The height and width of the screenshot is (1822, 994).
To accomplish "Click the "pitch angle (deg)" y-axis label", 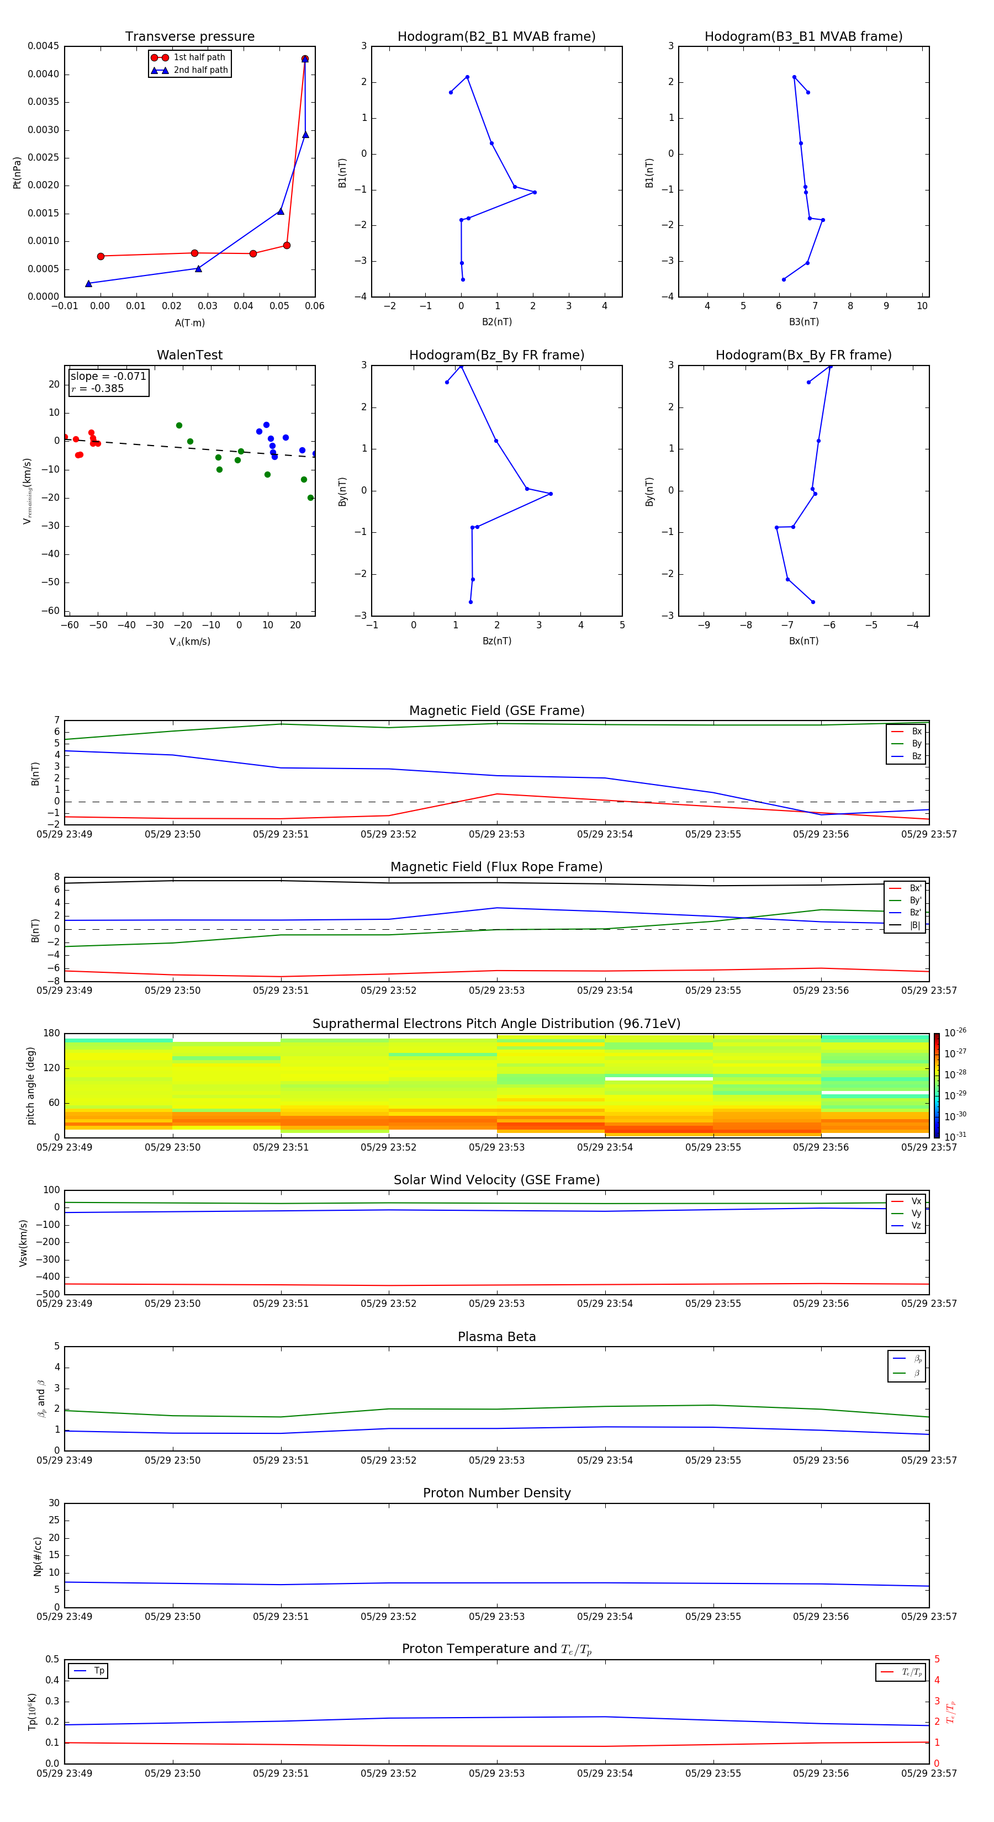I will tap(30, 1085).
